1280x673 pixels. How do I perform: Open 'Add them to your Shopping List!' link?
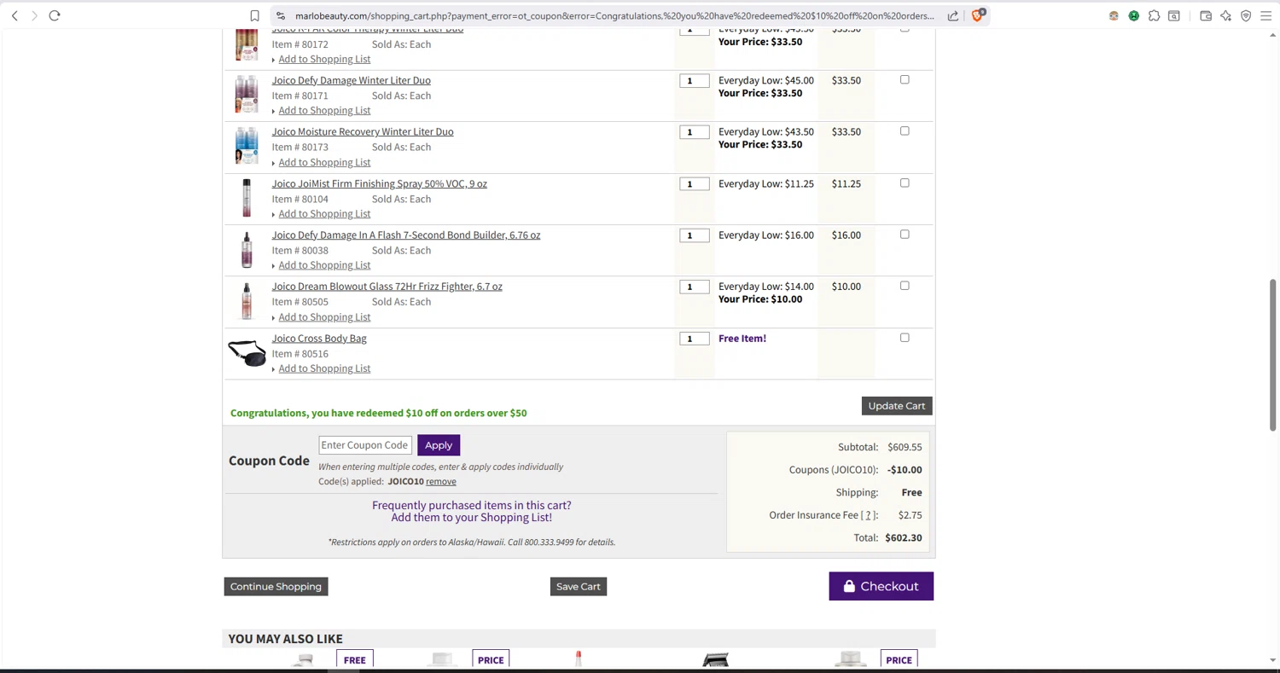pyautogui.click(x=472, y=518)
